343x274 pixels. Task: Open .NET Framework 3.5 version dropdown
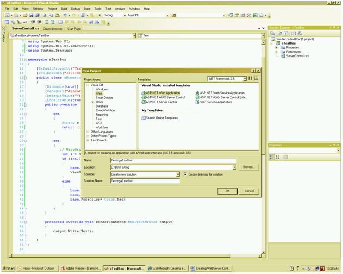coord(244,79)
